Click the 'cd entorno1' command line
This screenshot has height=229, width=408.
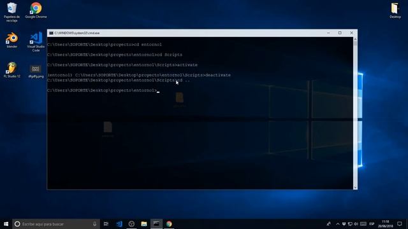105,45
